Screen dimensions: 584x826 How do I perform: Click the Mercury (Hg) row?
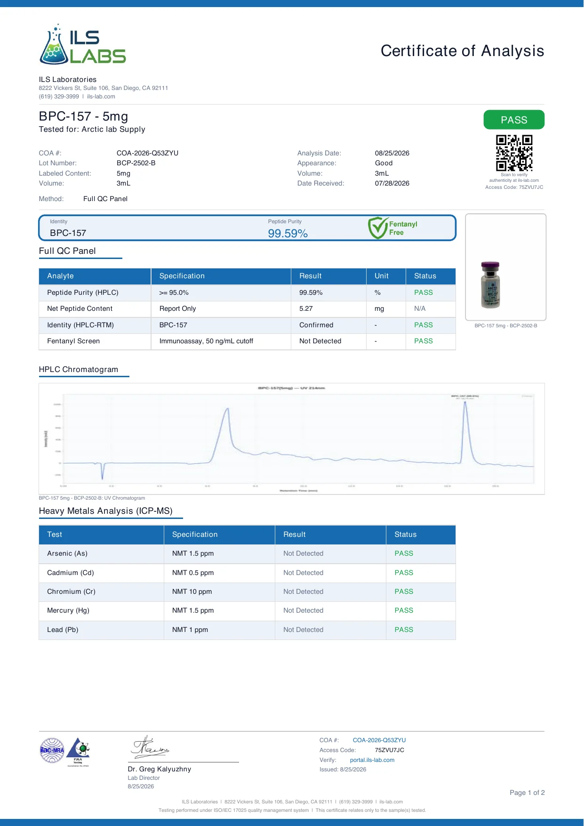(x=247, y=610)
